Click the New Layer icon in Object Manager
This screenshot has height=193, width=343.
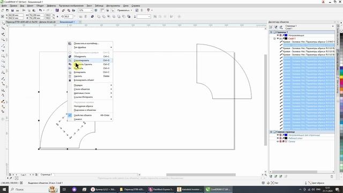click(x=271, y=176)
